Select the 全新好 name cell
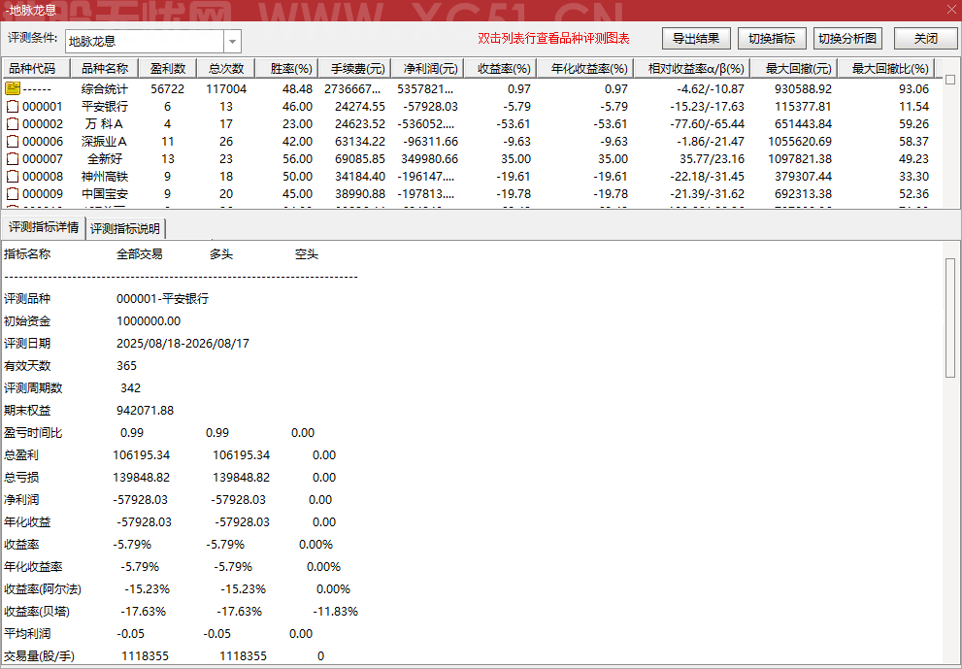The width and height of the screenshot is (962, 669). [x=105, y=159]
